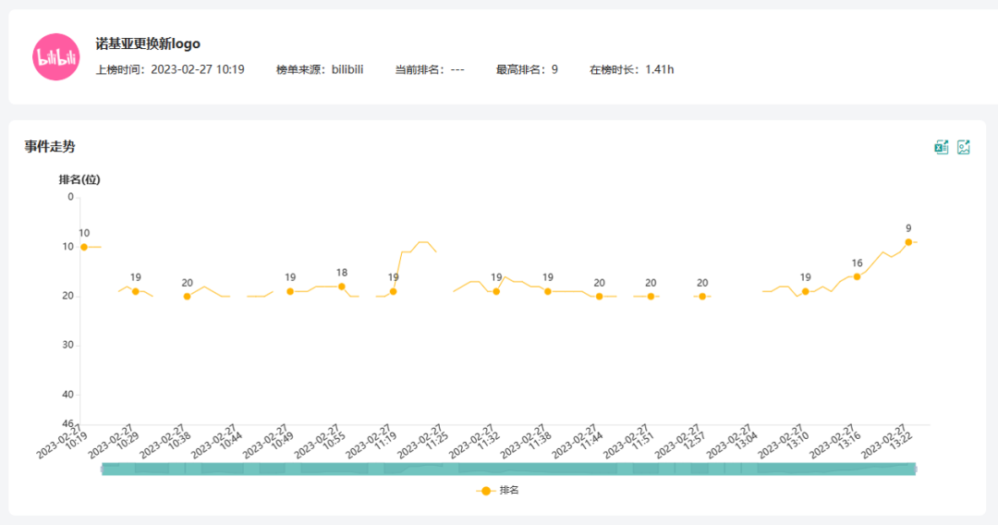Click the final data point labeled 9

[x=908, y=242]
